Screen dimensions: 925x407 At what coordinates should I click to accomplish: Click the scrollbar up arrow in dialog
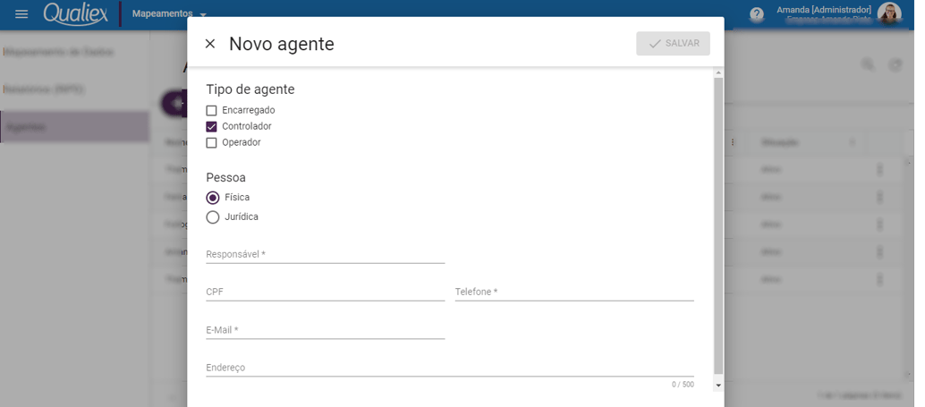coord(718,72)
